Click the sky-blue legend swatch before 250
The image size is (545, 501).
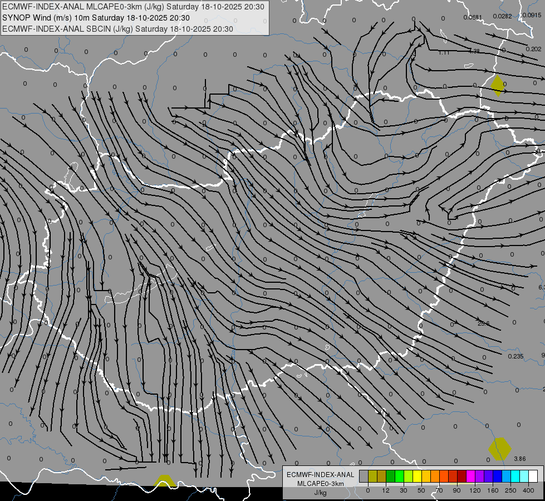[507, 476]
